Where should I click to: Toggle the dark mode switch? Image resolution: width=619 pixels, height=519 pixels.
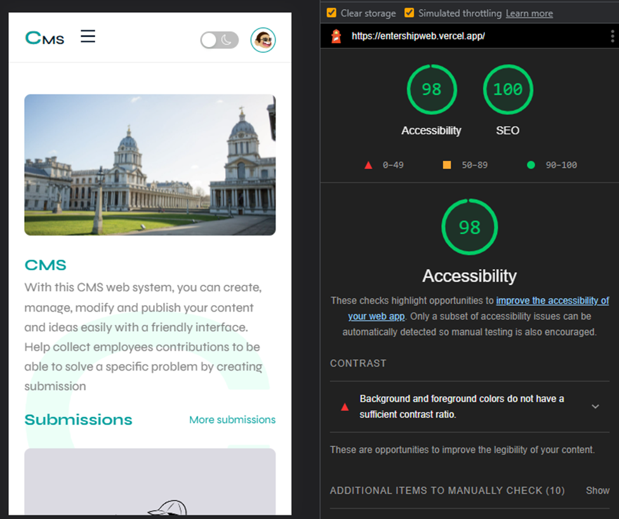pos(219,39)
